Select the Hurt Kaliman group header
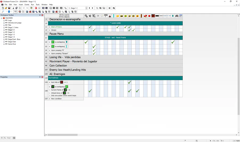Image resolution: width=240 pixels, height=142 pixels. tap(115, 78)
